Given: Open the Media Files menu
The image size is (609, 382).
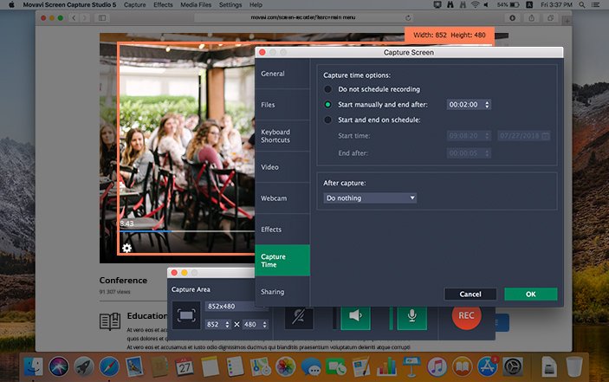Looking at the screenshot, I should point(196,4).
